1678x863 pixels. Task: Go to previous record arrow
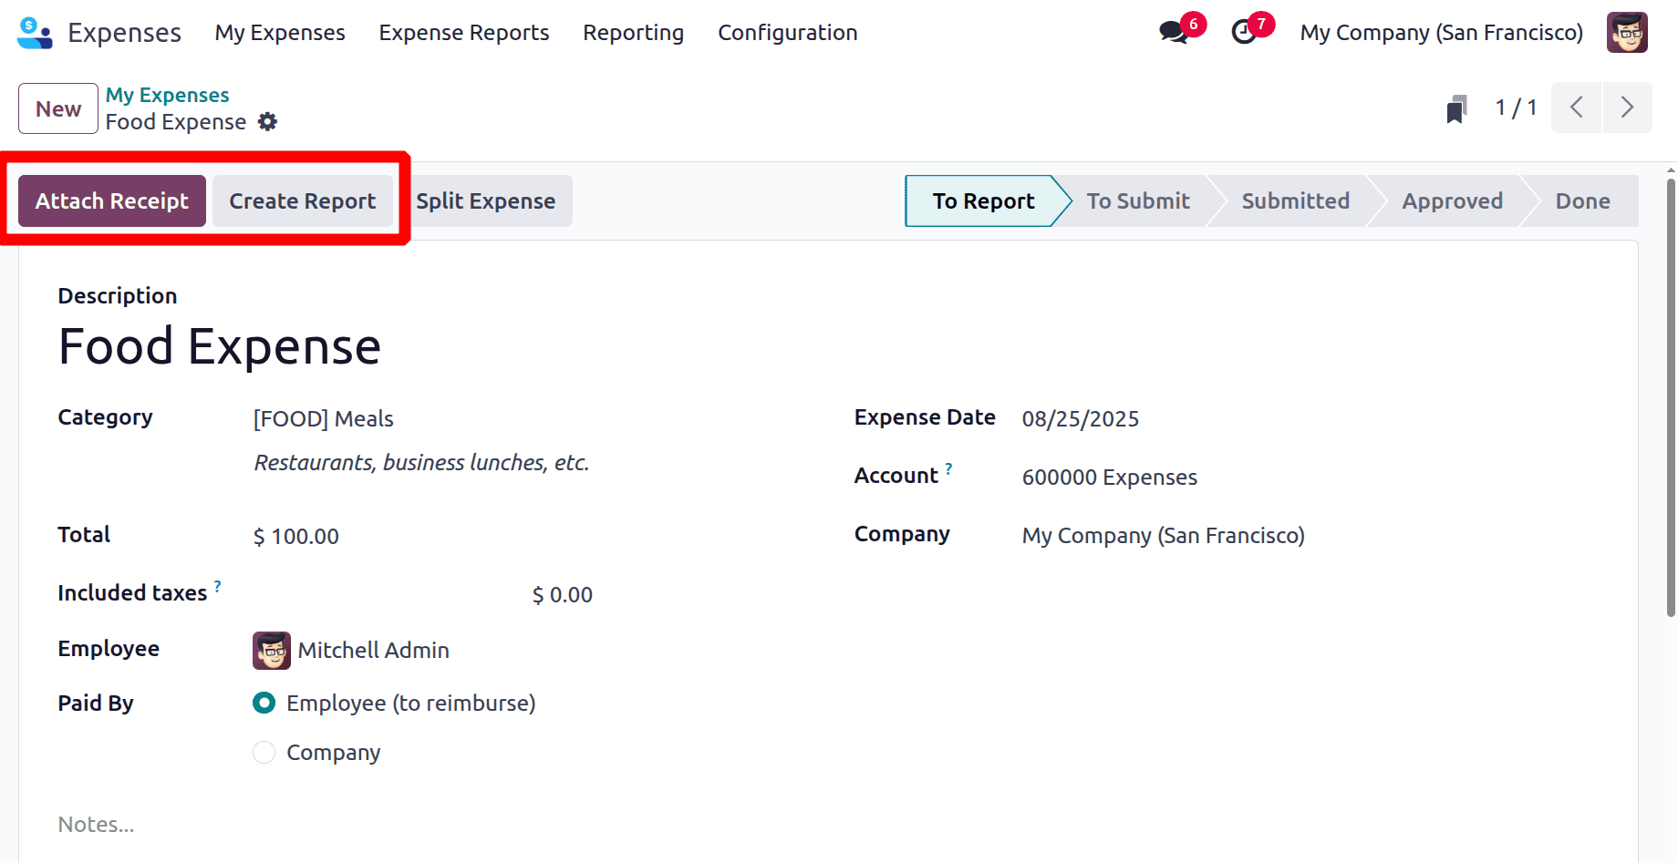click(x=1577, y=108)
